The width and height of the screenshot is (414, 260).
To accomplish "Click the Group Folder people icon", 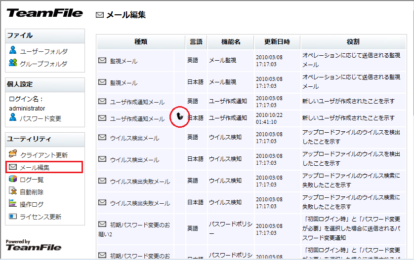I will click(13, 63).
